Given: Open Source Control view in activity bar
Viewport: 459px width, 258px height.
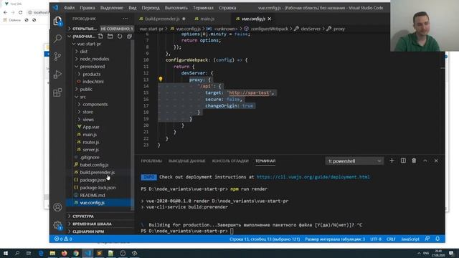Looking at the screenshot, I should click(57, 56).
